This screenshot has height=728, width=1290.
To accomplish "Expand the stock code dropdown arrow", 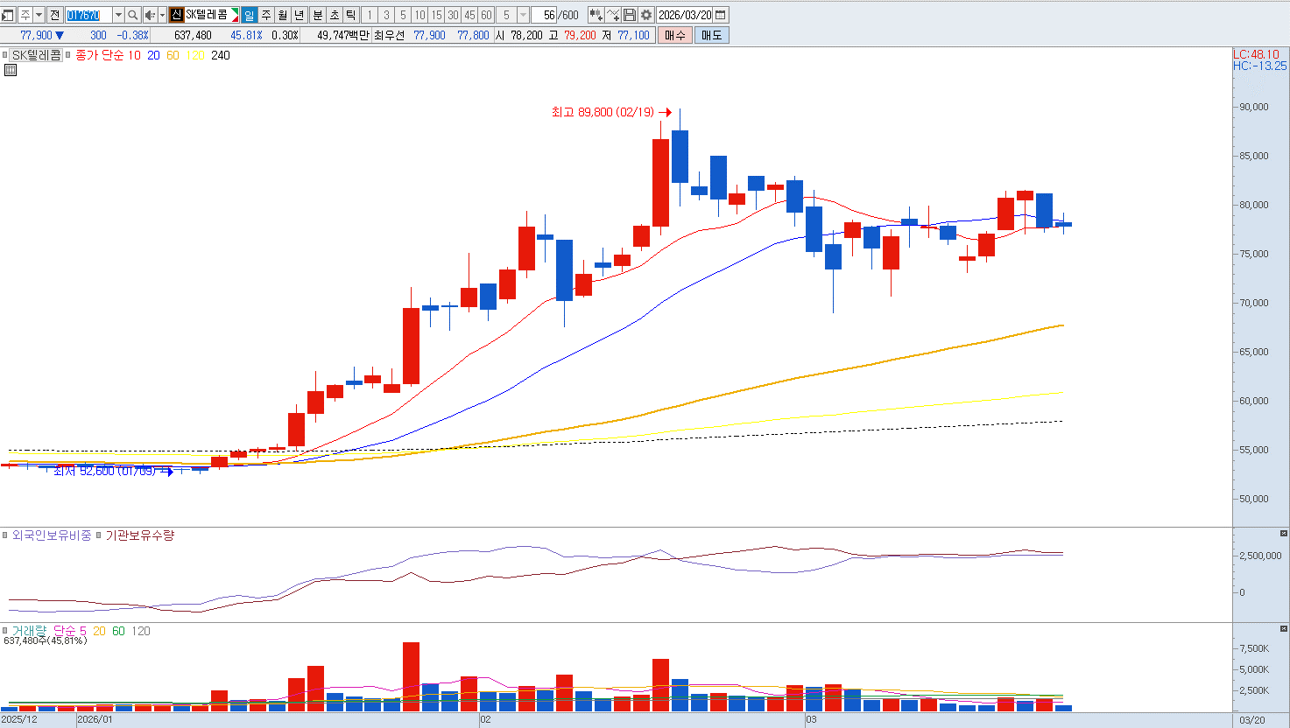I will click(x=118, y=15).
